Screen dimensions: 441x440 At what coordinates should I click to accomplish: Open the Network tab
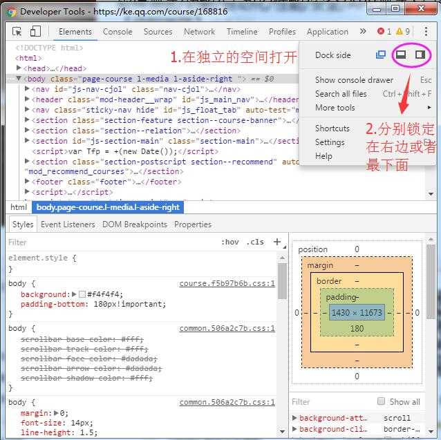(199, 32)
